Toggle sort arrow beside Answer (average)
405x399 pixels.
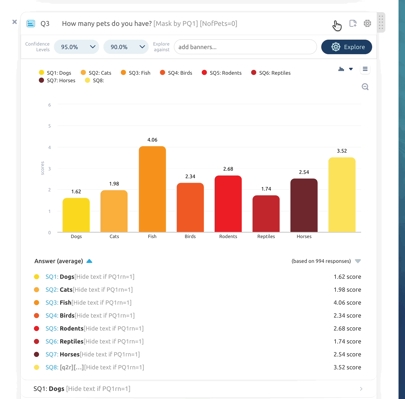click(89, 261)
